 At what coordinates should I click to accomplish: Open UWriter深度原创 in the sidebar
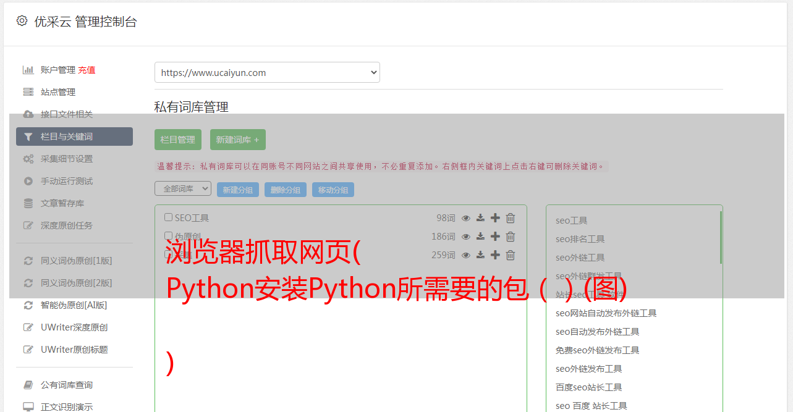pos(74,327)
